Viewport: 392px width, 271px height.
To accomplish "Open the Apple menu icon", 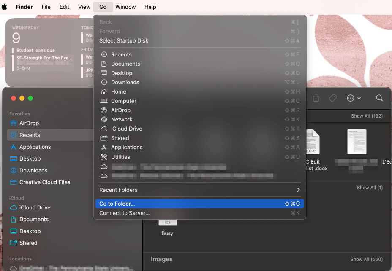I will click(x=5, y=7).
